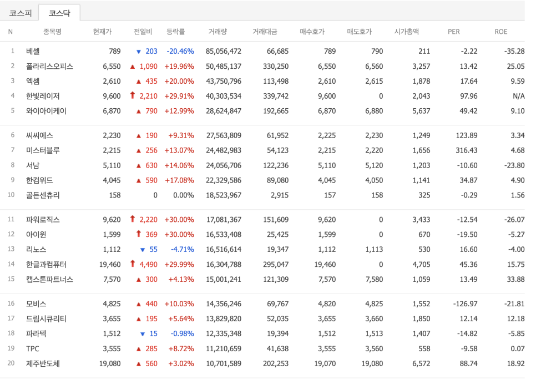Click volume value 85,056,472
This screenshot has width=536, height=379.
click(x=224, y=51)
